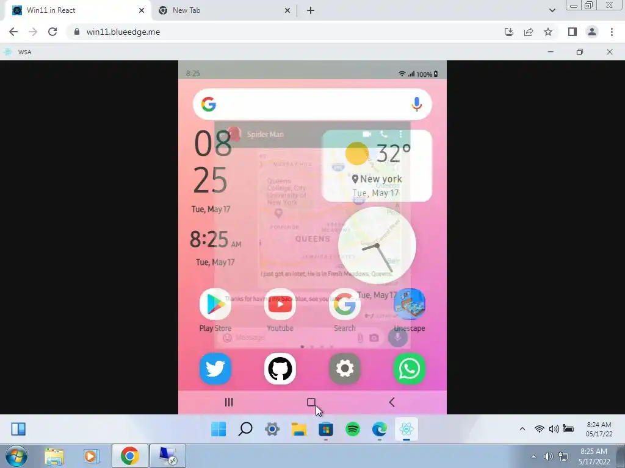Show hidden icons in host system tray
The width and height of the screenshot is (625, 468).
point(533,456)
